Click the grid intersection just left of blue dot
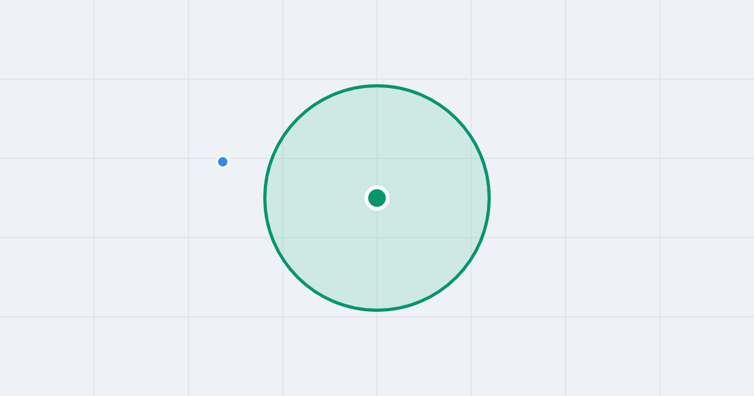 (x=188, y=158)
